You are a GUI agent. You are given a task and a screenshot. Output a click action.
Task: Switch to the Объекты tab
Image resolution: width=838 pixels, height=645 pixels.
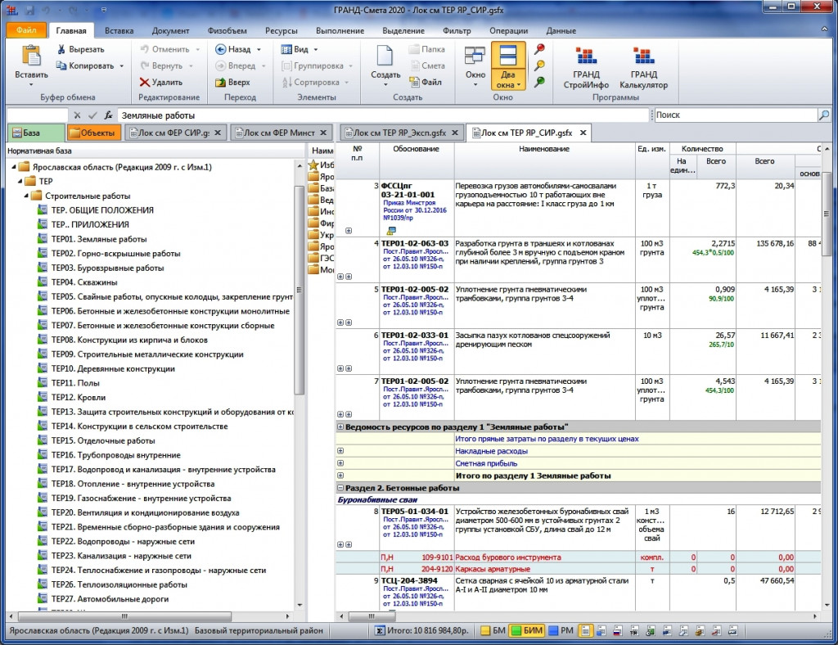(x=93, y=133)
